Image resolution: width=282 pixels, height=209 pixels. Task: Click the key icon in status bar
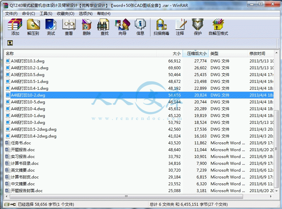click(x=13, y=204)
